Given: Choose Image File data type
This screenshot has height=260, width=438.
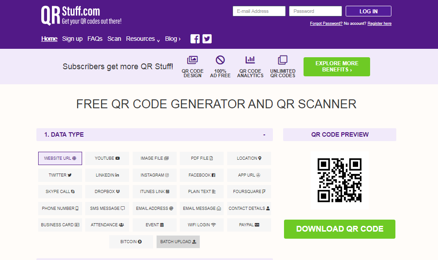Looking at the screenshot, I should (154, 158).
